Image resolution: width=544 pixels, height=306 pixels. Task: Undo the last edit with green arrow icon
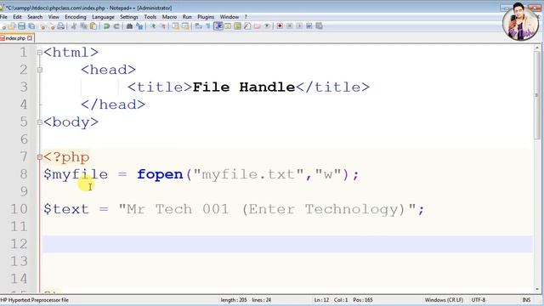click(x=106, y=26)
